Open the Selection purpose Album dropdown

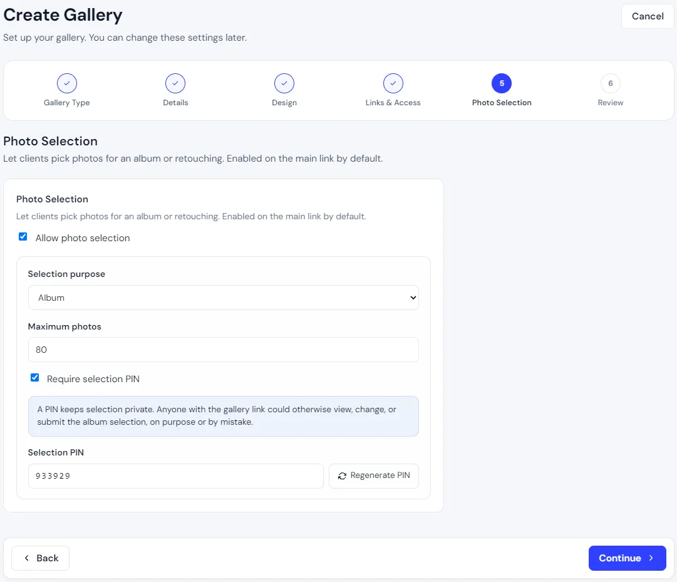[x=223, y=298]
